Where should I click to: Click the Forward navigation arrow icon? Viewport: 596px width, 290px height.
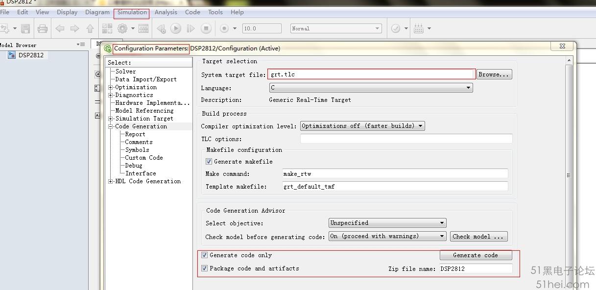coord(74,29)
